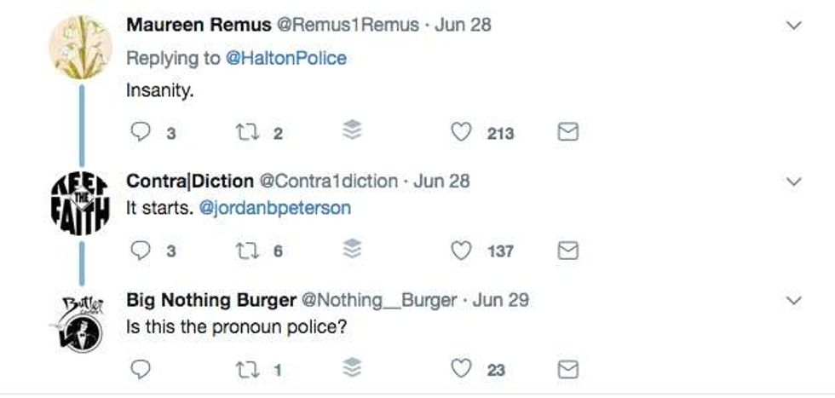Like Maureen Remus's tweet
The width and height of the screenshot is (835, 398).
pyautogui.click(x=461, y=132)
